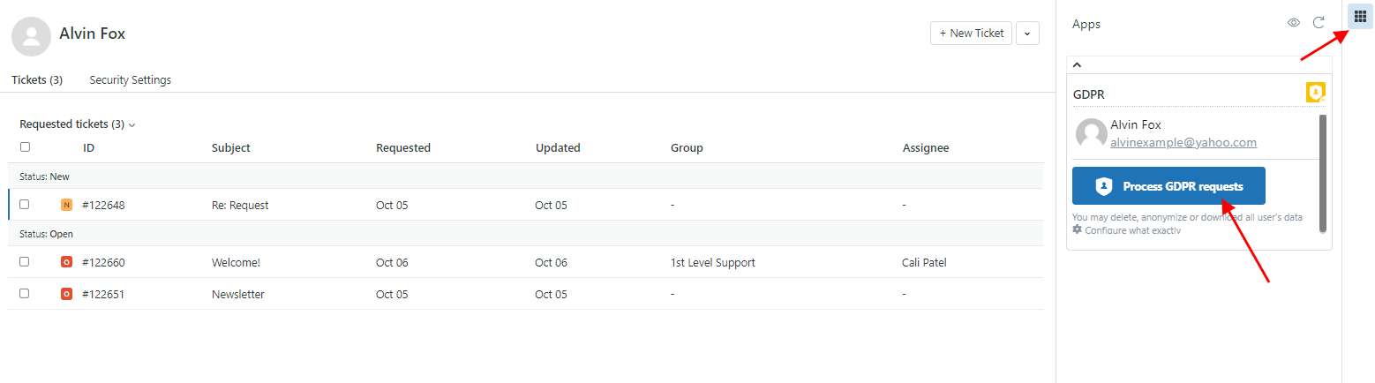Open the Apps grid icon
The width and height of the screenshot is (1375, 383).
[x=1360, y=16]
